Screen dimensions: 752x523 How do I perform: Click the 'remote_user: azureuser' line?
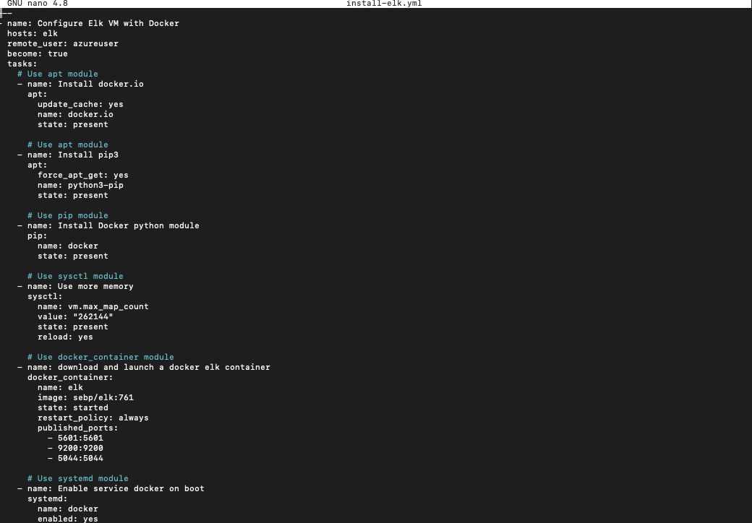pyautogui.click(x=63, y=43)
